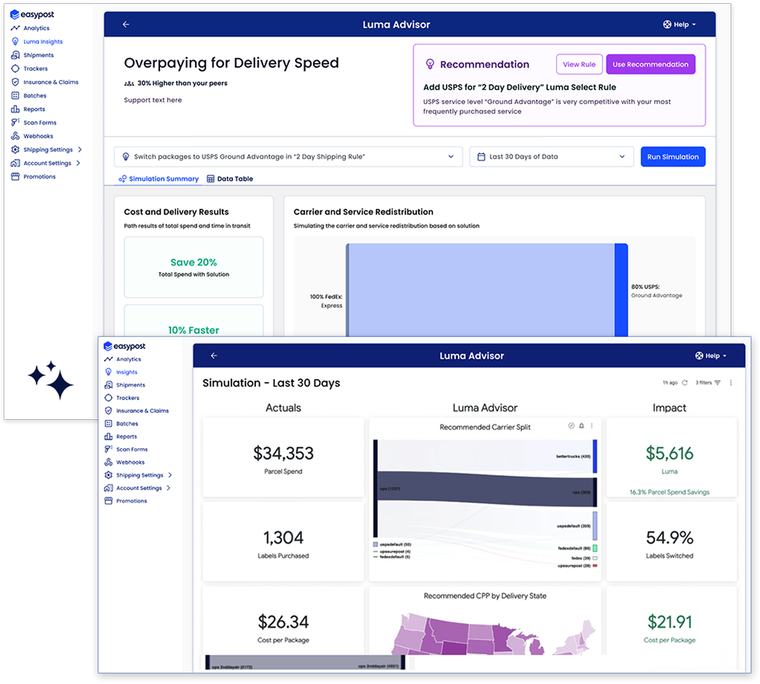The image size is (760, 684).
Task: Open Webhooks in the front window sidebar
Action: [x=125, y=462]
